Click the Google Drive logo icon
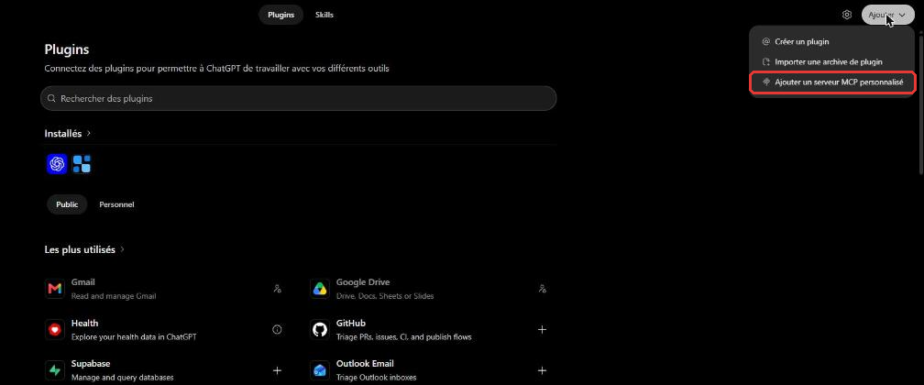924x385 pixels. click(320, 289)
